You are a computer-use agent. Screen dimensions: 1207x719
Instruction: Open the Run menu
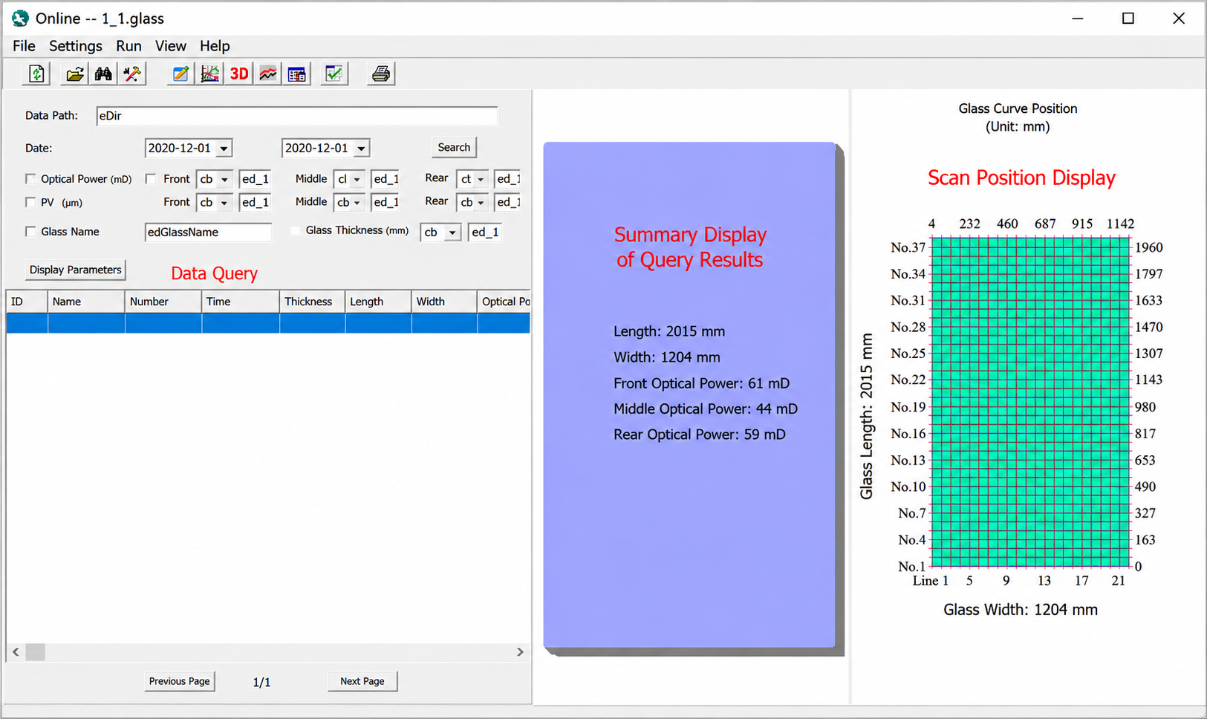coord(128,46)
